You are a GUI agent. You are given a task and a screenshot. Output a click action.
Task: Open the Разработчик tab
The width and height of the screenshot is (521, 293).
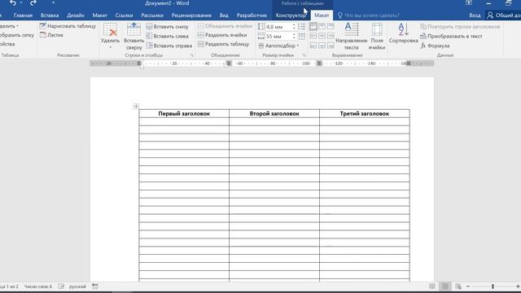(x=252, y=15)
